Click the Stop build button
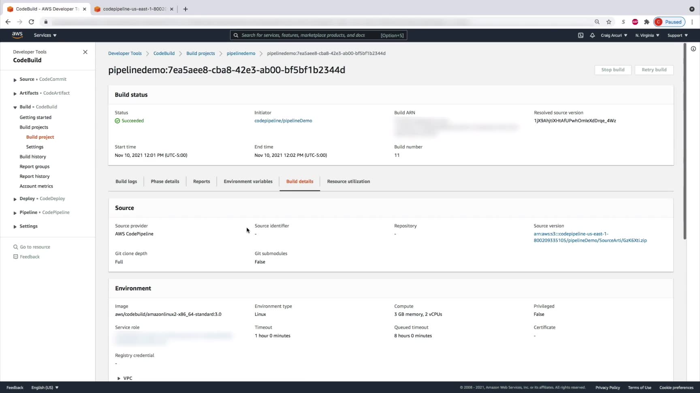The image size is (700, 393). click(612, 70)
